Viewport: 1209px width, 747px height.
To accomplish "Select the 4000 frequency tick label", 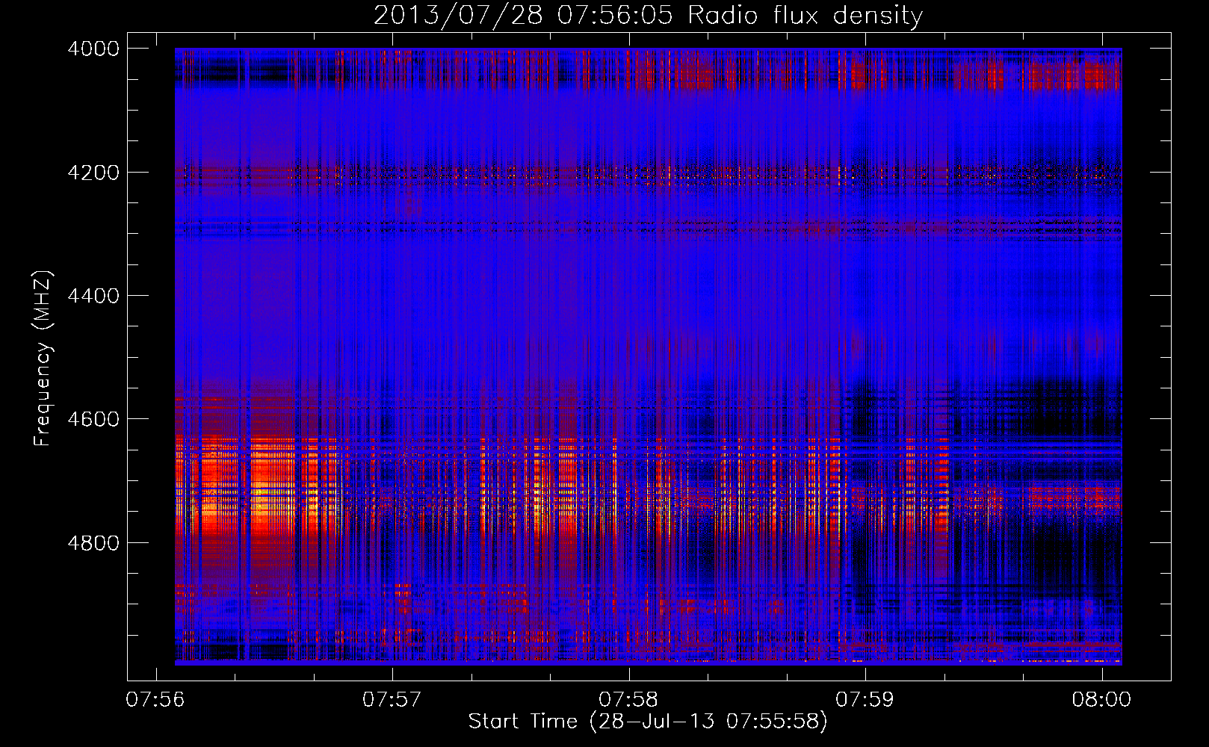I will [93, 49].
